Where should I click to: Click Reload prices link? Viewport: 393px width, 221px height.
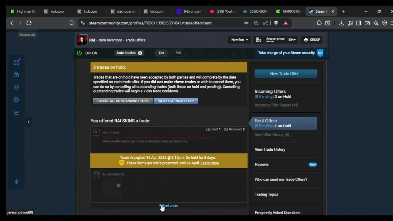[x=169, y=206]
